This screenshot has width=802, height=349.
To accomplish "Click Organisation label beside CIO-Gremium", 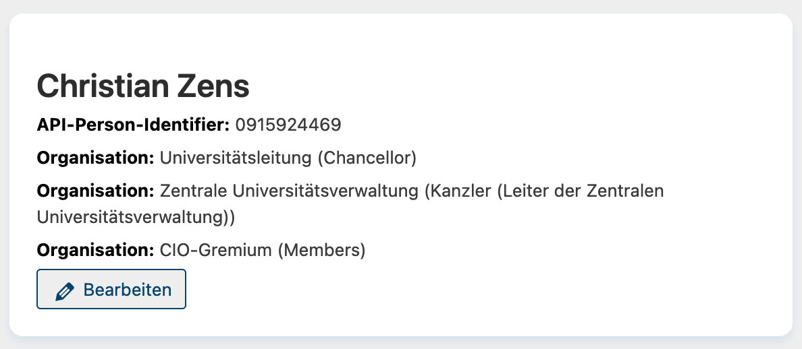I will coord(95,251).
